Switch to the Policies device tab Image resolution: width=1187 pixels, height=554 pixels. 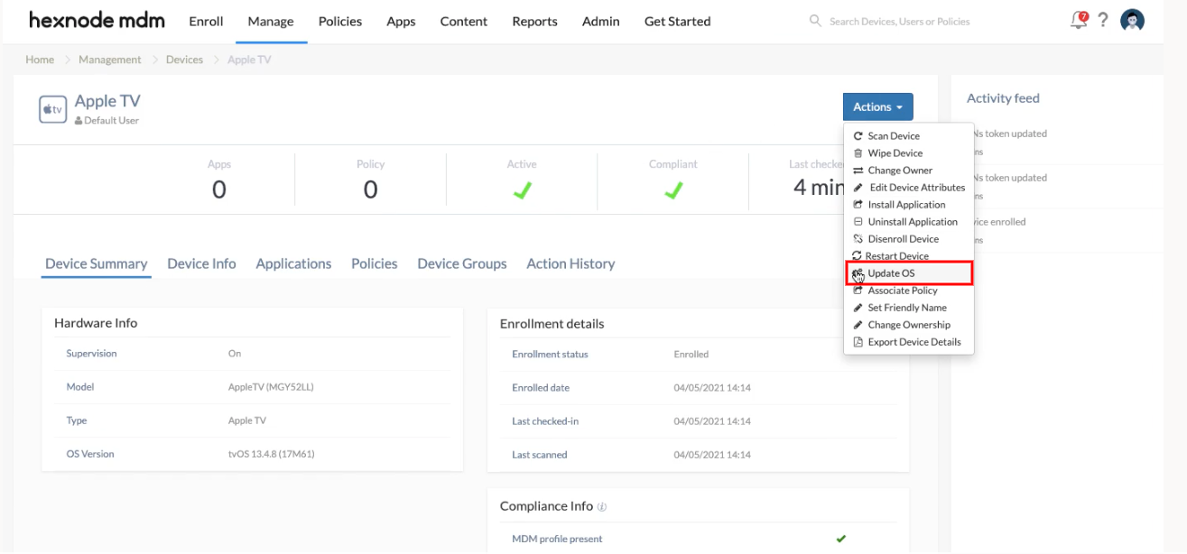[375, 263]
